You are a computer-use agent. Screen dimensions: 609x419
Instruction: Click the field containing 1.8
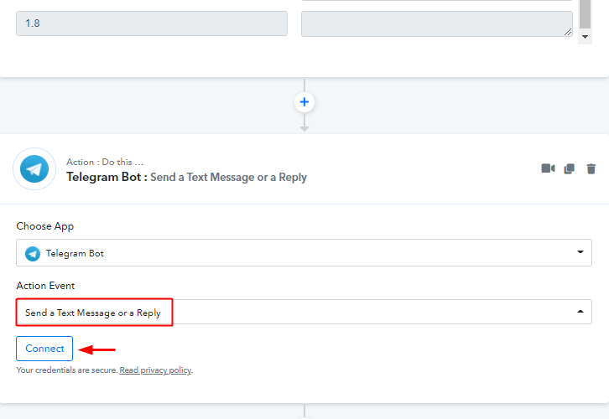click(152, 23)
